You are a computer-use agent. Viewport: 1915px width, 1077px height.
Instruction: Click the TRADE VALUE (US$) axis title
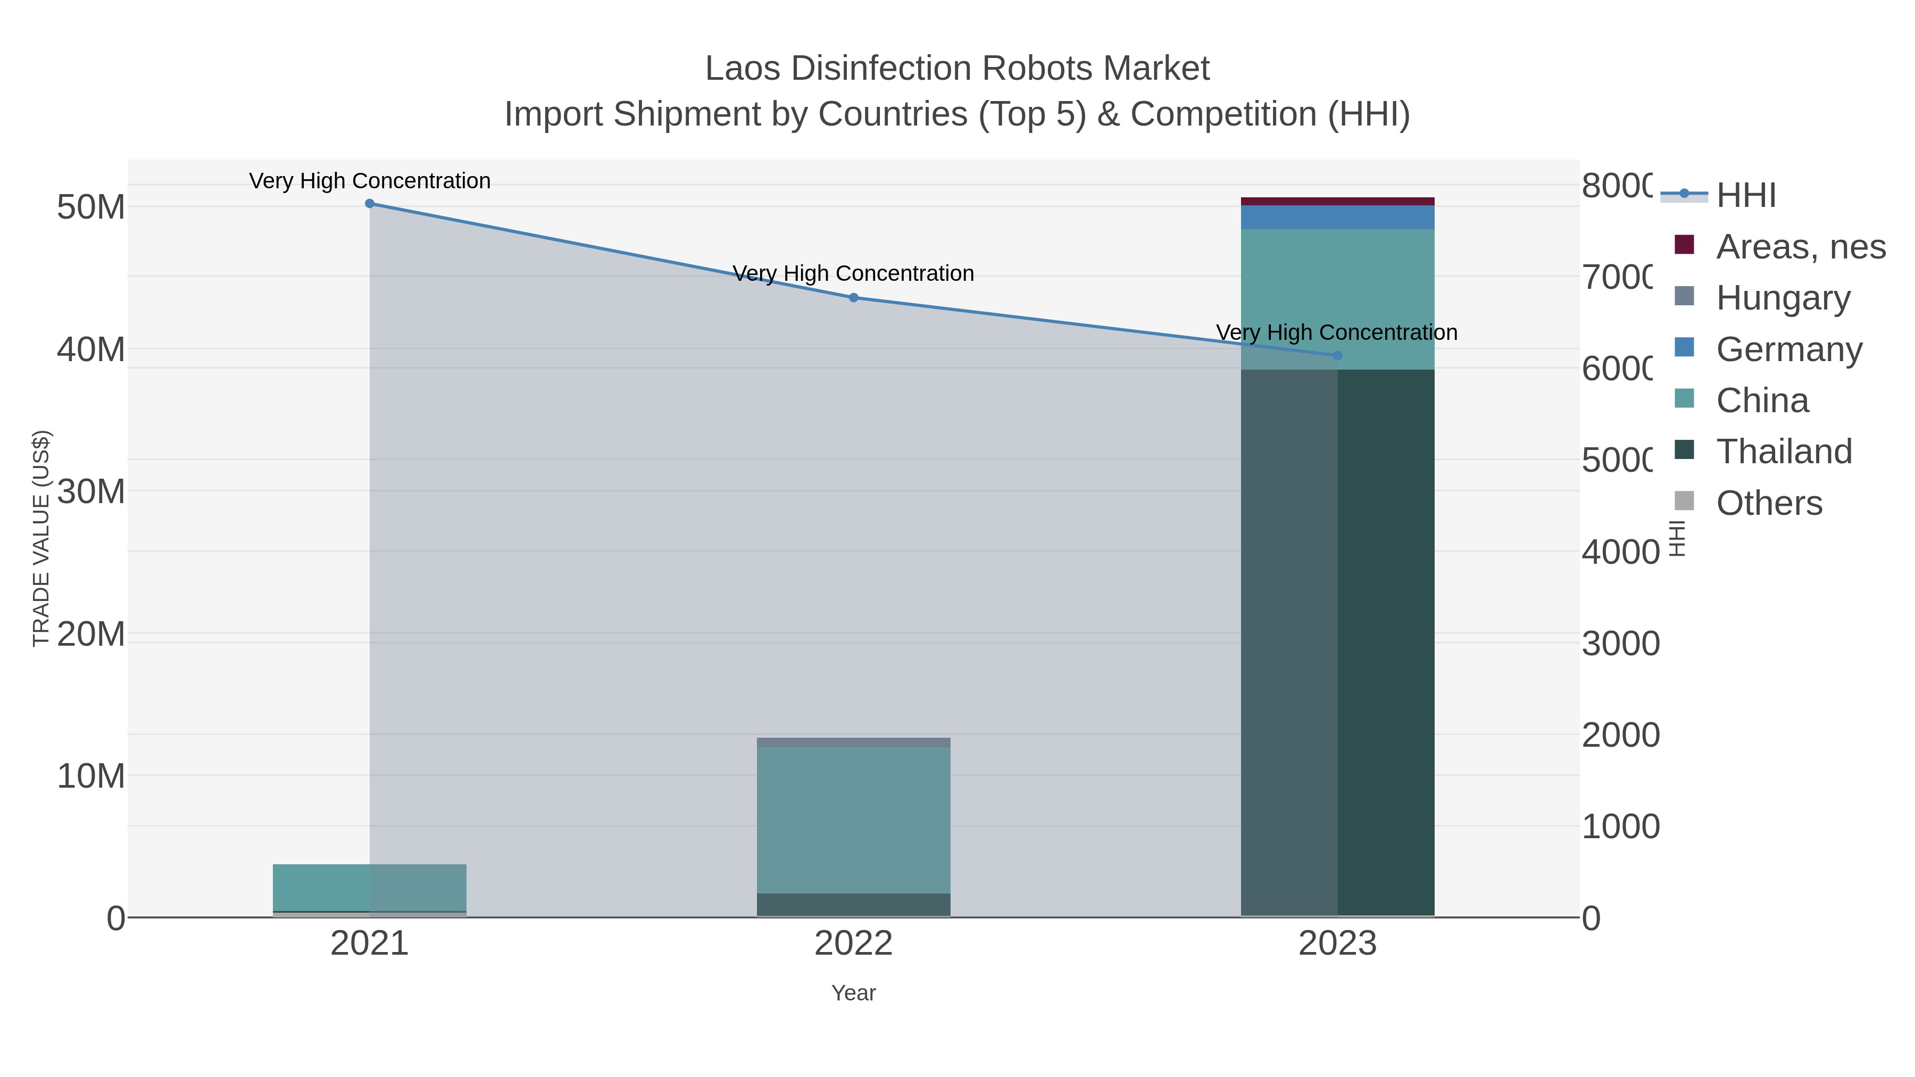(x=41, y=538)
